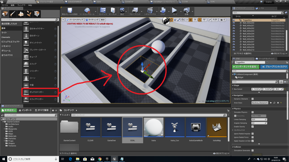Viewport: 289px width, 162px height.
Task: Open the Content browser toolbar icon
Action: pos(103,11)
